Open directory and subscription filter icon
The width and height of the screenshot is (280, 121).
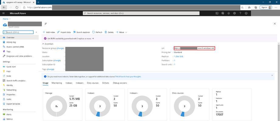(223, 13)
